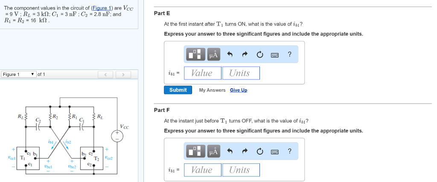This screenshot has height=182, width=437.
Task: Click the Give Up link
Action: (238, 90)
